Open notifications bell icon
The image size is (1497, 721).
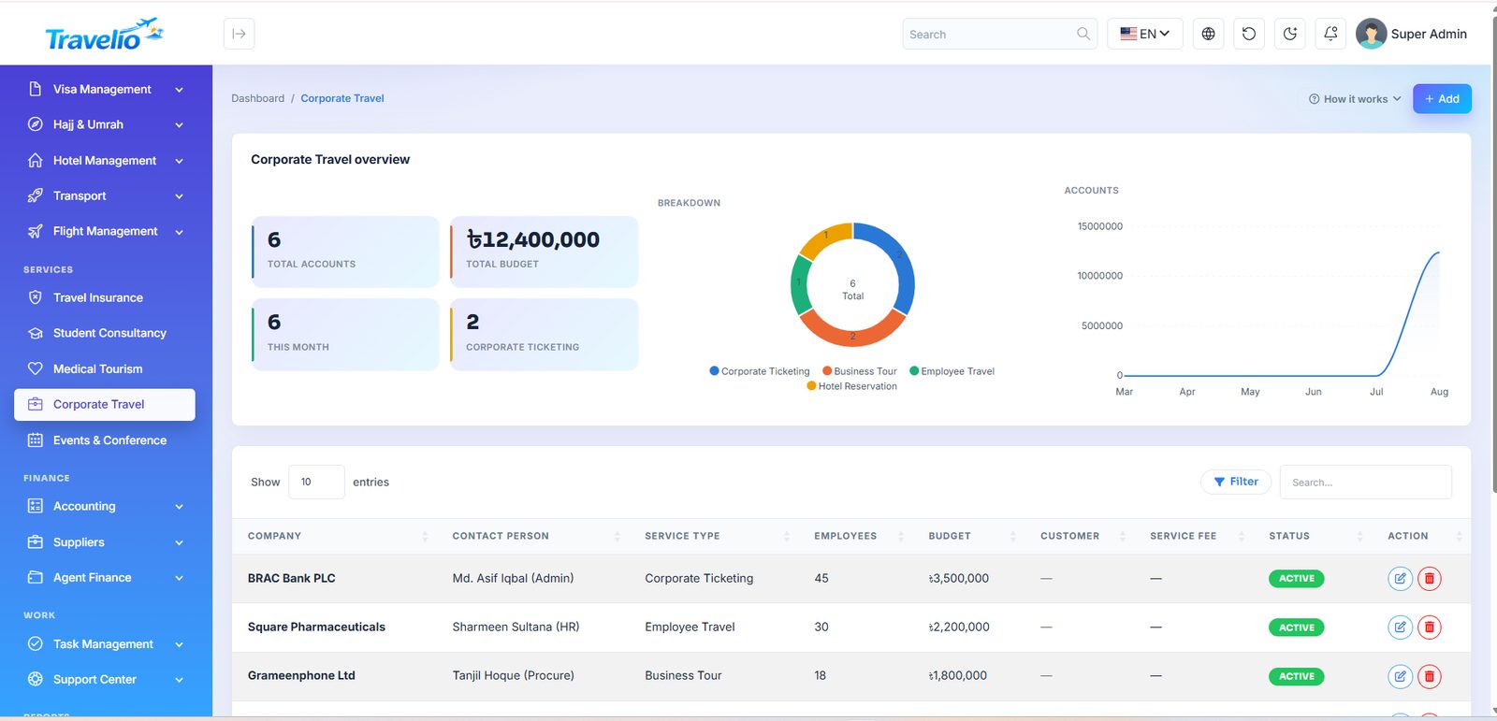coord(1330,34)
